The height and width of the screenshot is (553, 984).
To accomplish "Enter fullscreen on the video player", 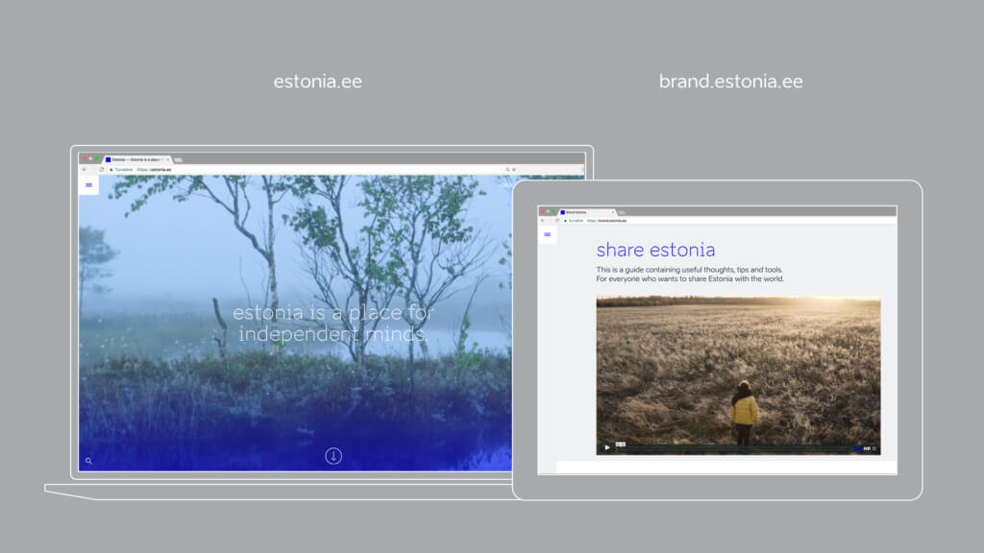I will click(x=874, y=448).
